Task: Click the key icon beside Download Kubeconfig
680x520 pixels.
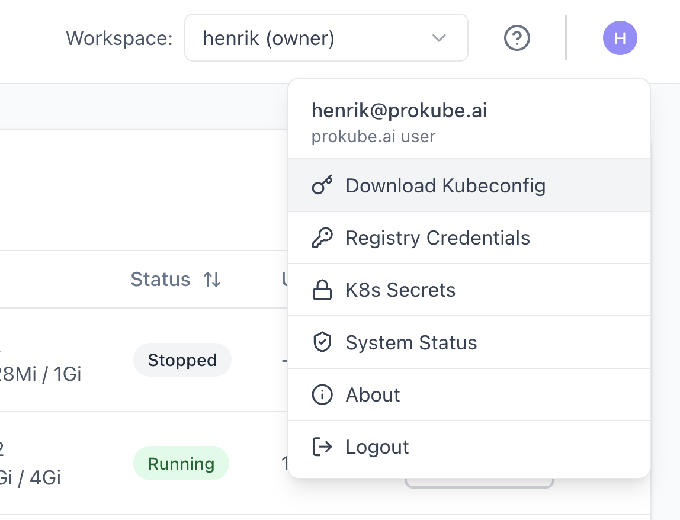Action: (x=322, y=185)
